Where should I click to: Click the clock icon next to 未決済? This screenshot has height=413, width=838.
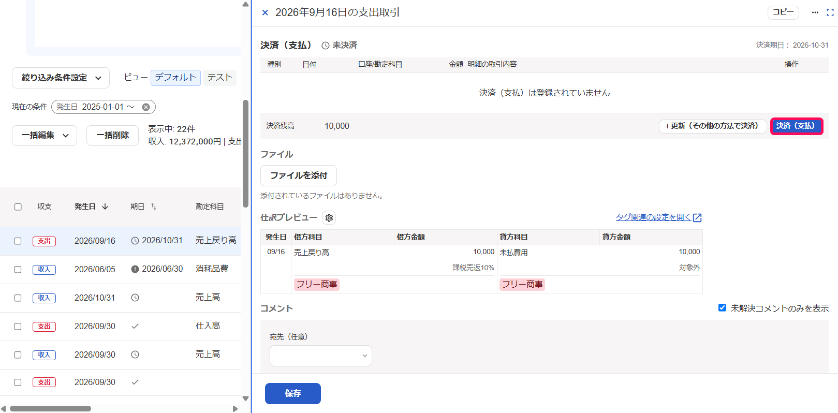326,46
